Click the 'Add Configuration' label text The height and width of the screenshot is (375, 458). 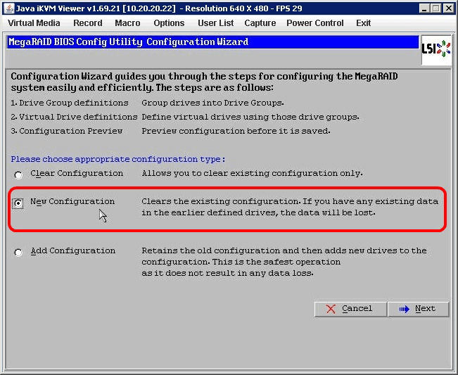click(x=73, y=251)
